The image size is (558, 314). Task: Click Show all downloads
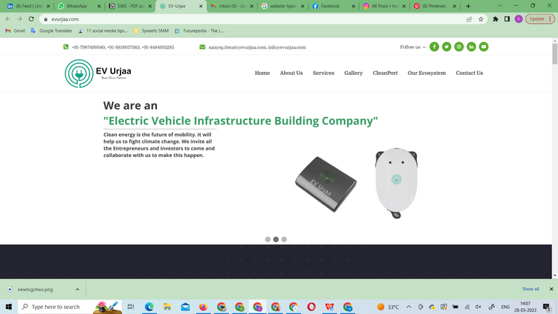pyautogui.click(x=530, y=289)
